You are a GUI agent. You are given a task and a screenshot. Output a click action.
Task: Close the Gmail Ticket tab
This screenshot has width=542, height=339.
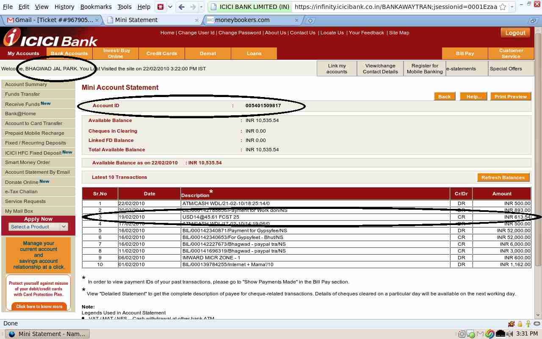coord(97,20)
